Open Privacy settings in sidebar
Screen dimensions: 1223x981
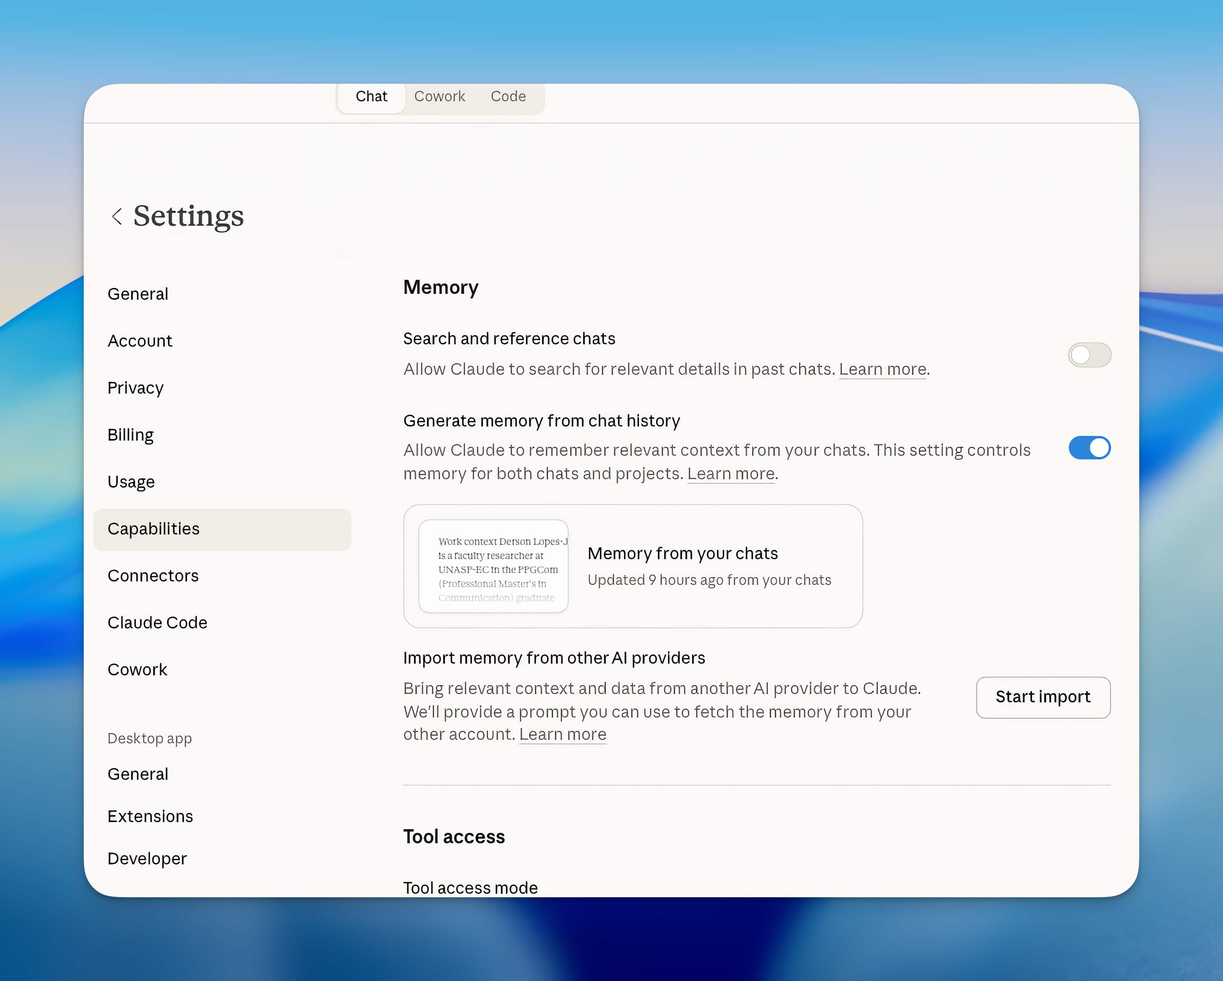tap(135, 388)
